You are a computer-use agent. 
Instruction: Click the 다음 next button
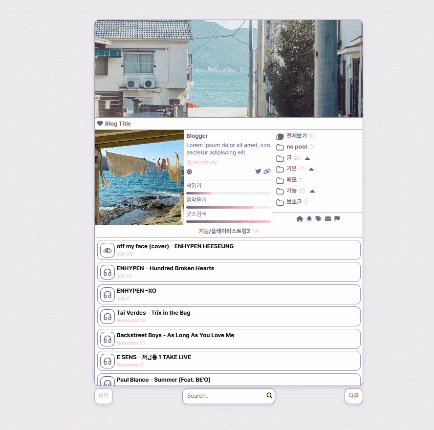click(x=354, y=396)
